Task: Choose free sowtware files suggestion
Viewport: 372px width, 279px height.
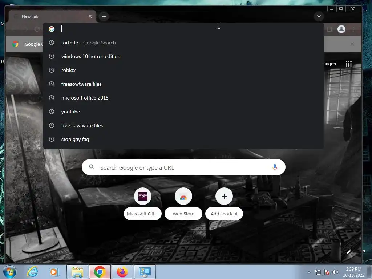Action: coord(183,125)
